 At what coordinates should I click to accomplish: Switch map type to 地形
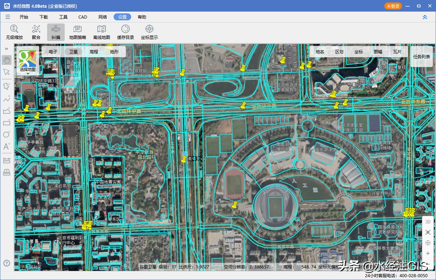(114, 52)
